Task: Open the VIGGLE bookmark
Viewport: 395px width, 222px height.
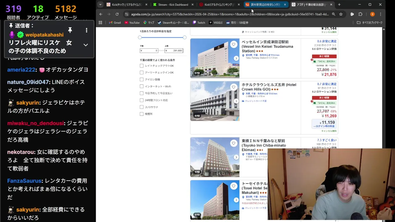Action: pos(216,23)
